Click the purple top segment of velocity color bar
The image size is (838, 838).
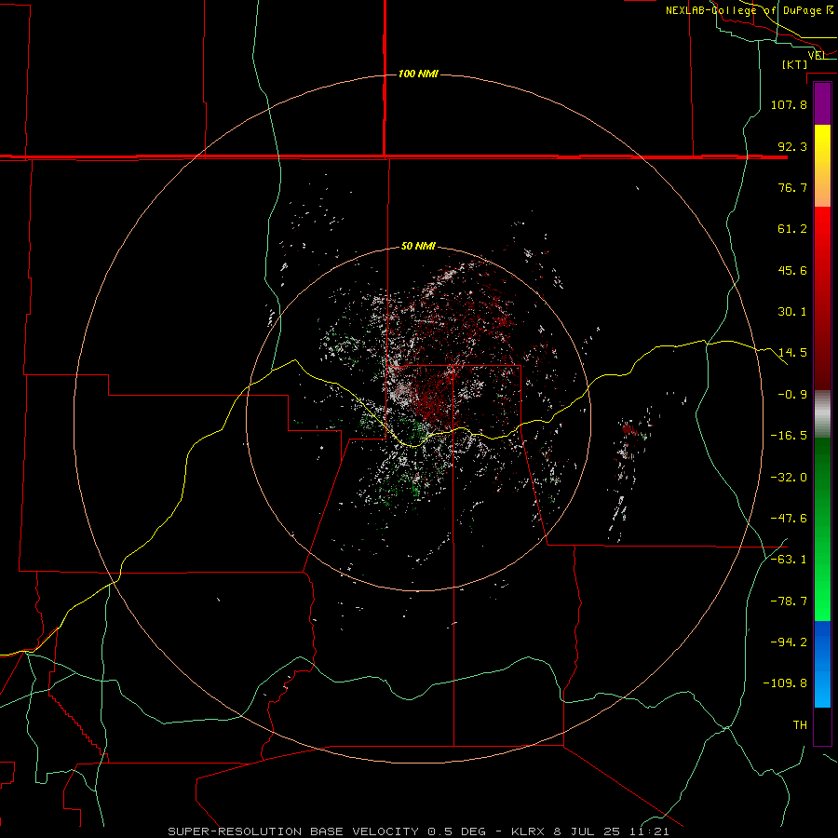click(822, 103)
